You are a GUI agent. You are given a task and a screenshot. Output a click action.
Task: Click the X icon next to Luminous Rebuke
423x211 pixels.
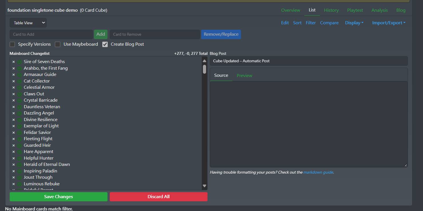(13, 184)
